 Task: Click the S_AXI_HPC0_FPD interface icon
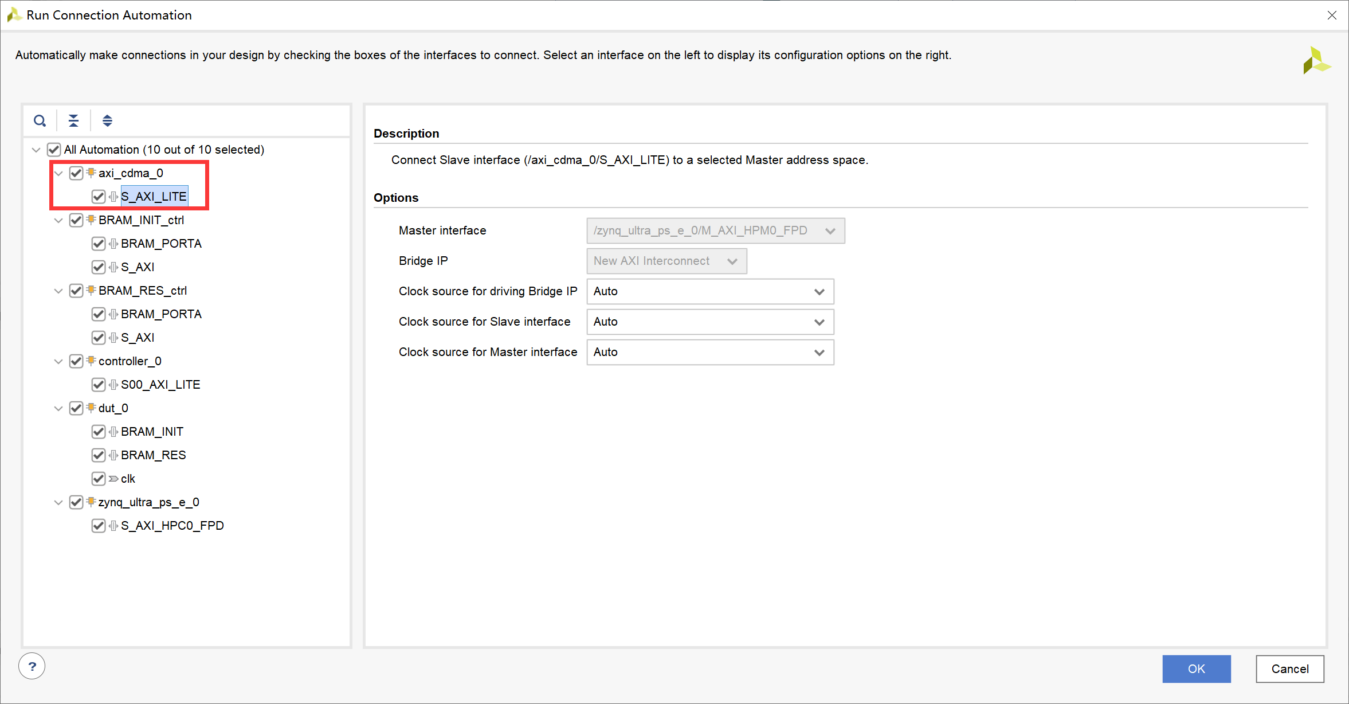tap(113, 525)
